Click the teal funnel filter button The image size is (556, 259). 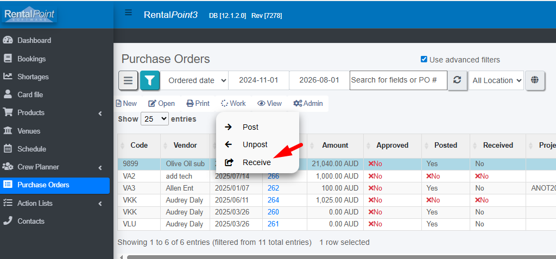(150, 80)
